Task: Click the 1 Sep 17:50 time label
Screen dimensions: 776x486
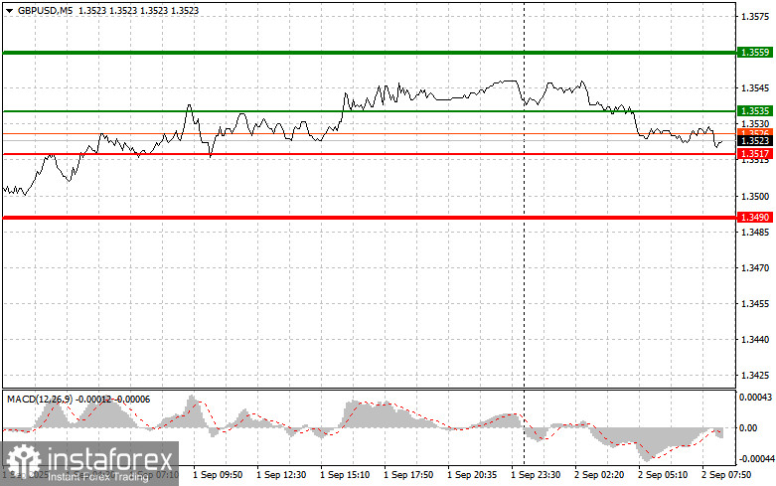Action: pyautogui.click(x=408, y=475)
